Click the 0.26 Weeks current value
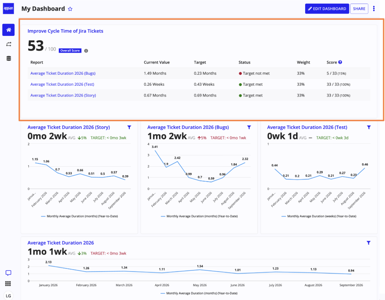This screenshot has height=300, width=385. pyautogui.click(x=154, y=84)
